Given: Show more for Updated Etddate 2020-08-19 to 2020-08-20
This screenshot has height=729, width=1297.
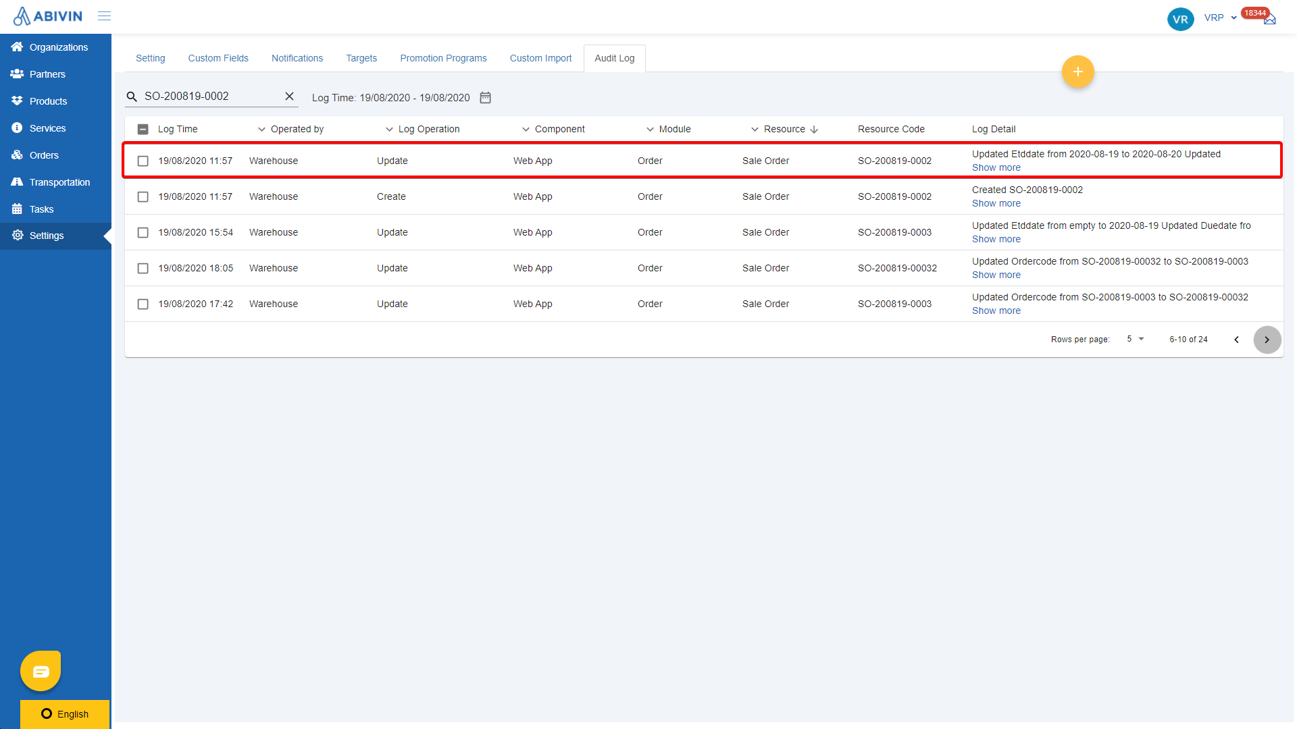Looking at the screenshot, I should pos(996,168).
